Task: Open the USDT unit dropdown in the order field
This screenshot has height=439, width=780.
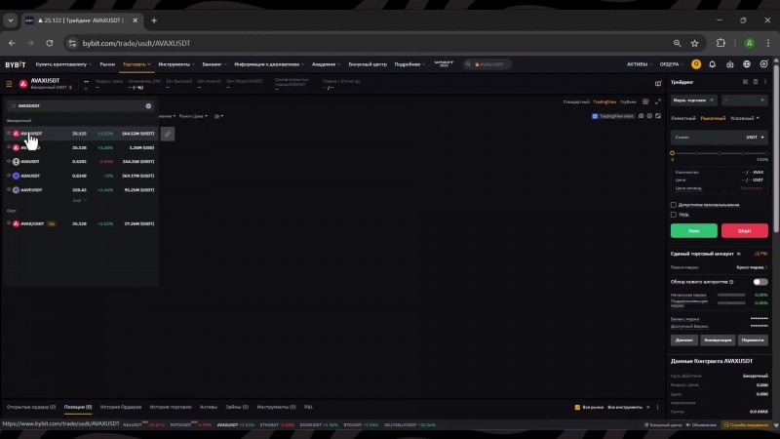Action: [x=755, y=137]
